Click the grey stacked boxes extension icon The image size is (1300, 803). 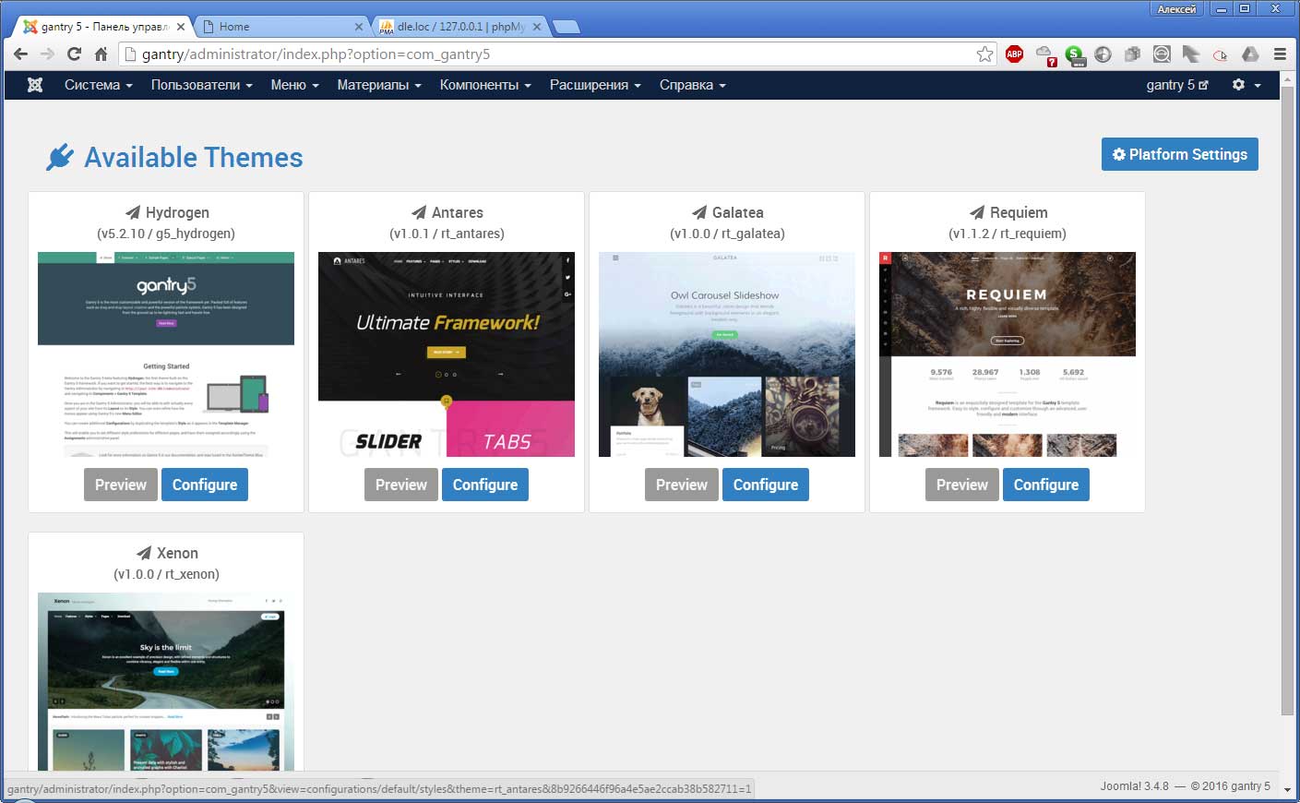coord(1132,54)
